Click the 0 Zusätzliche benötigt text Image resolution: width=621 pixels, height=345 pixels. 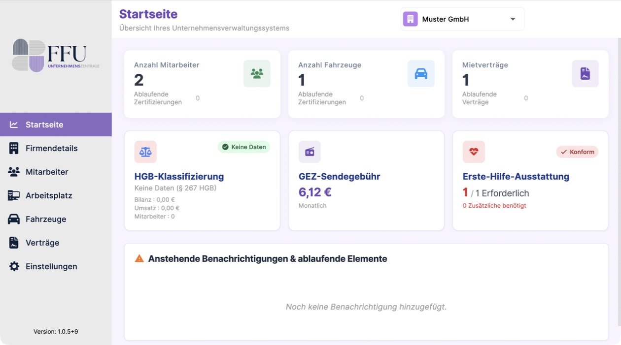point(494,206)
